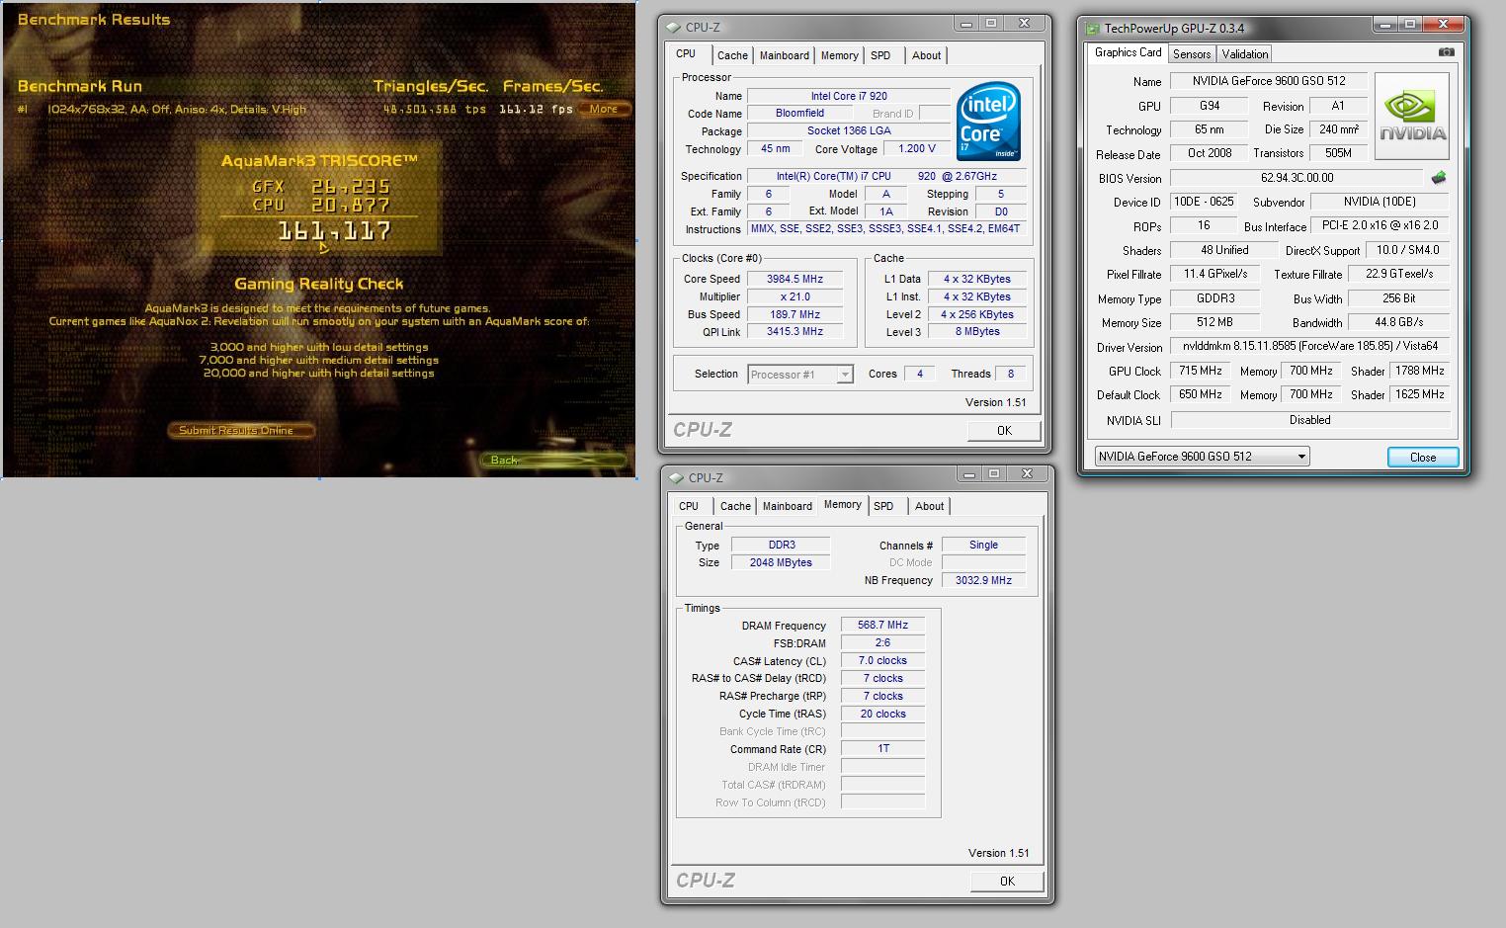Click the Memory Type GDDR3 field

click(x=1214, y=298)
